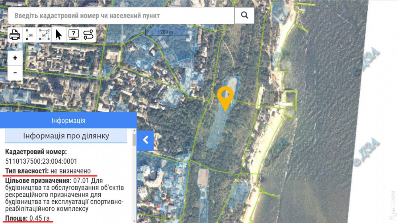Select the area measurement M² tool
Image resolution: width=398 pixels, height=223 pixels.
(x=44, y=34)
